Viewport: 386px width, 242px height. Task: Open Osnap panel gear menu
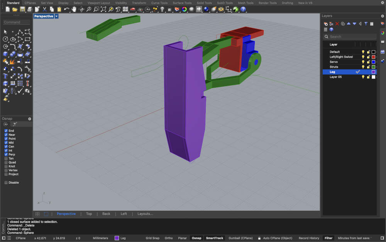[x=30, y=119]
